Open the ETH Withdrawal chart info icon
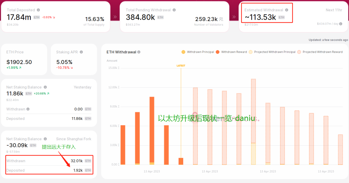 click(x=139, y=52)
